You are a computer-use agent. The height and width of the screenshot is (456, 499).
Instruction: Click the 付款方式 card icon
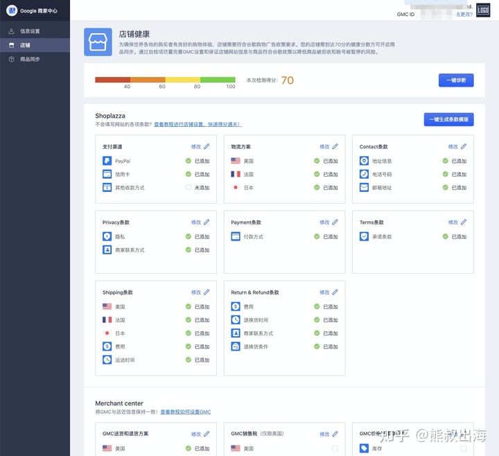236,236
